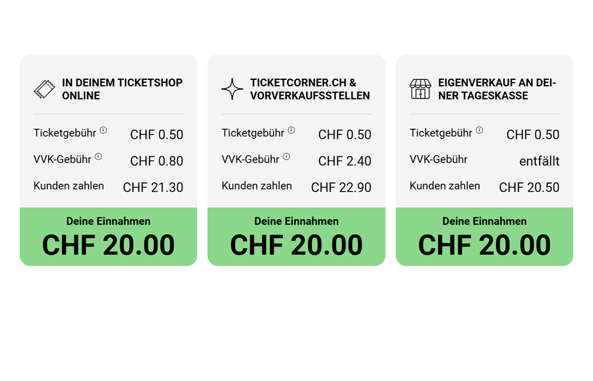Click the green Deine Einnahmen panel under Ticketshop Online

[108, 237]
